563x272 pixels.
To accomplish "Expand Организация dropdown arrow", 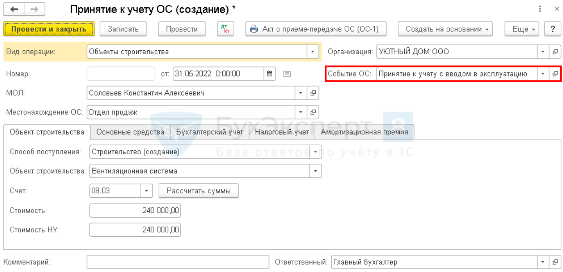I will point(543,52).
